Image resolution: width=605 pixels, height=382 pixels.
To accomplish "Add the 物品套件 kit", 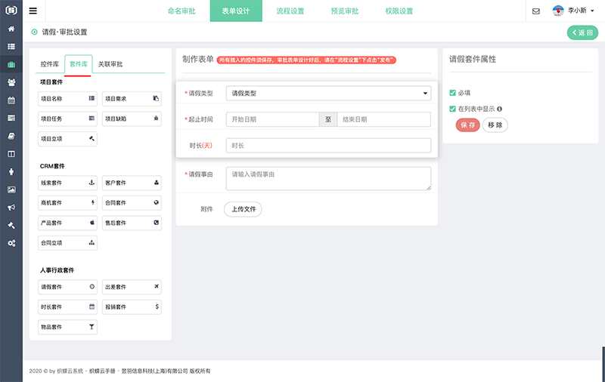I will pos(67,327).
